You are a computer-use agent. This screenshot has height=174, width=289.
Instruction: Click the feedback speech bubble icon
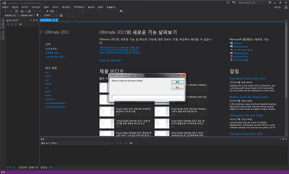click(x=228, y=2)
